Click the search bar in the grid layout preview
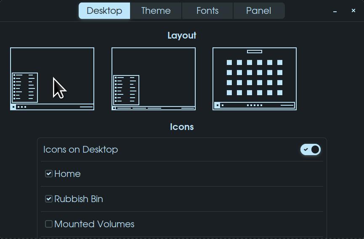This screenshot has height=239, width=364. [255, 52]
